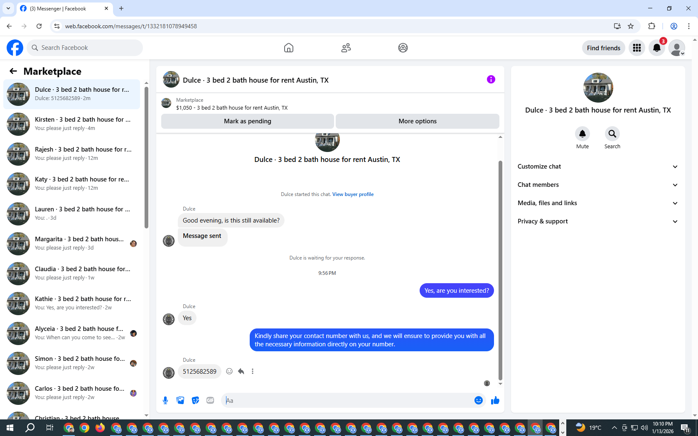The width and height of the screenshot is (698, 436).
Task: Open Kathie conversation in chat list
Action: coord(71,304)
